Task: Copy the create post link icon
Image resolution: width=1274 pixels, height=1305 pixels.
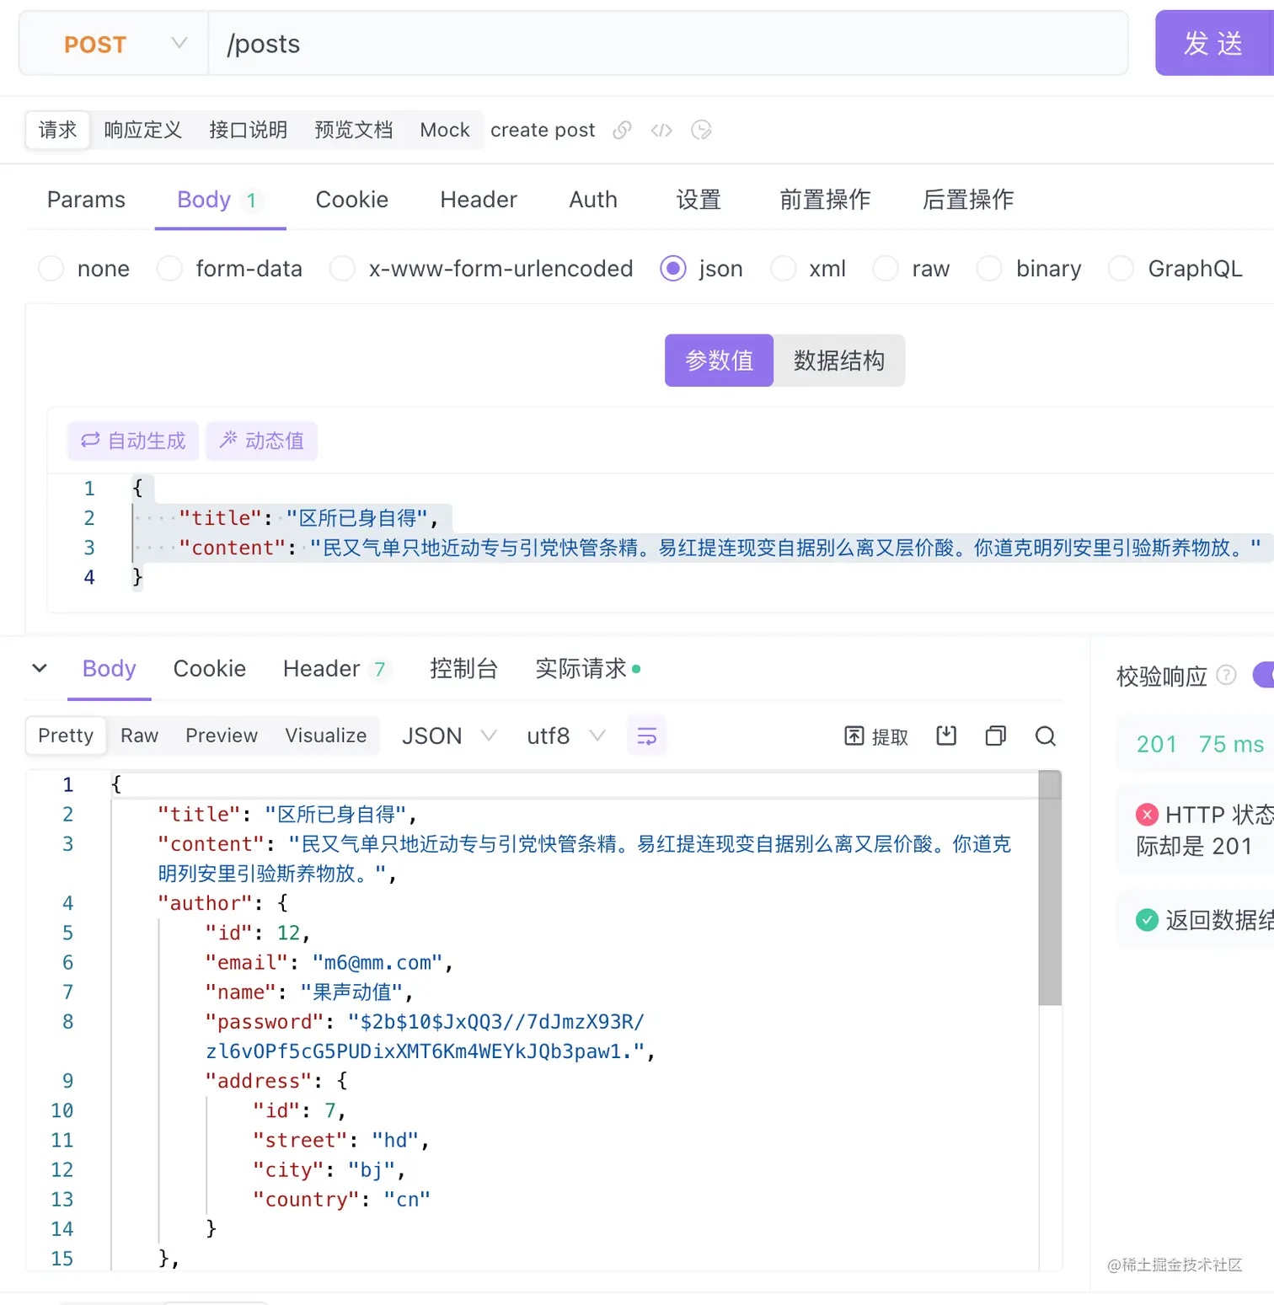Action: 622,130
